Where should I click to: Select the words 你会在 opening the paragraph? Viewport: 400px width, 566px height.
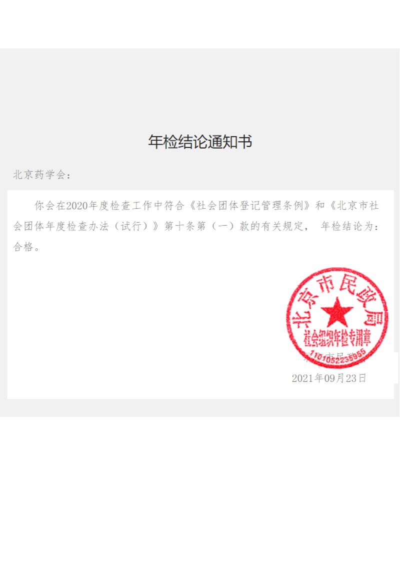point(50,206)
